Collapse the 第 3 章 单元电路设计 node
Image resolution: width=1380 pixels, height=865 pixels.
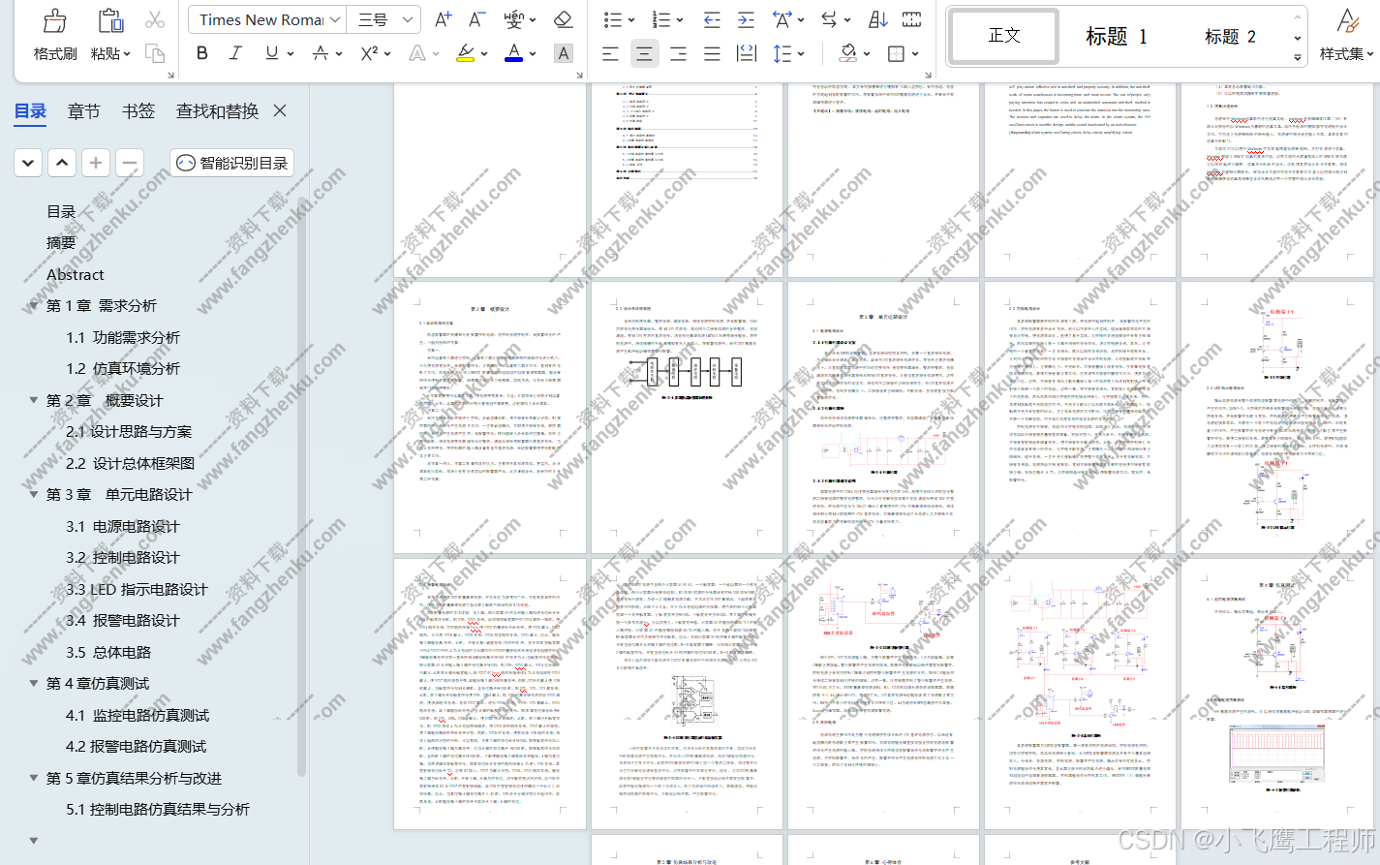[x=34, y=494]
